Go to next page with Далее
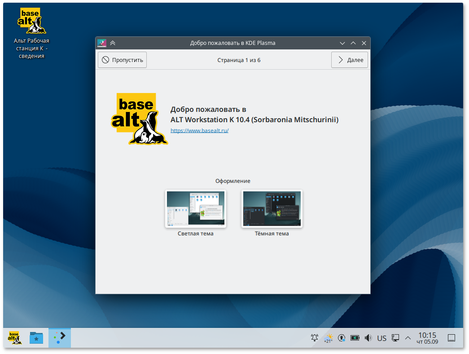The image size is (469, 354). 350,60
